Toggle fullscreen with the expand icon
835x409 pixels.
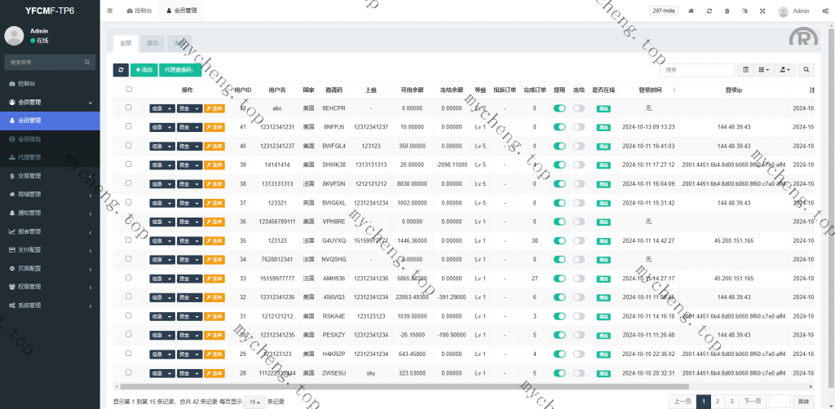(762, 11)
